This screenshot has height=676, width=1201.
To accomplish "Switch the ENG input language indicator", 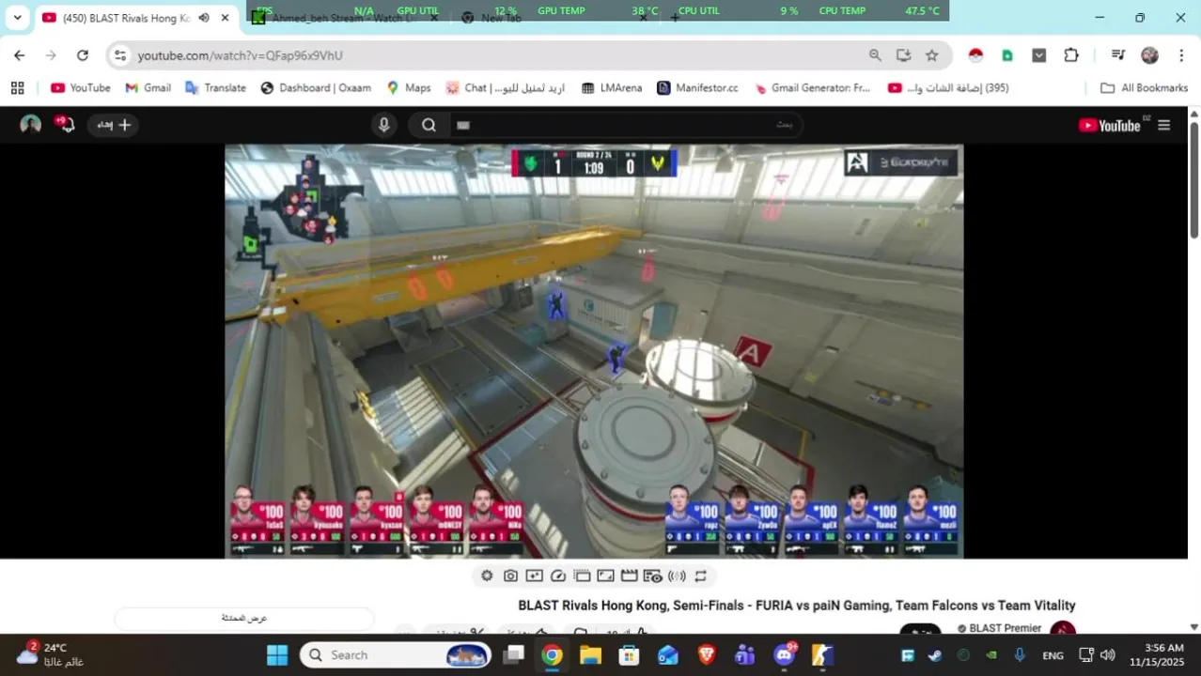I will 1053,655.
